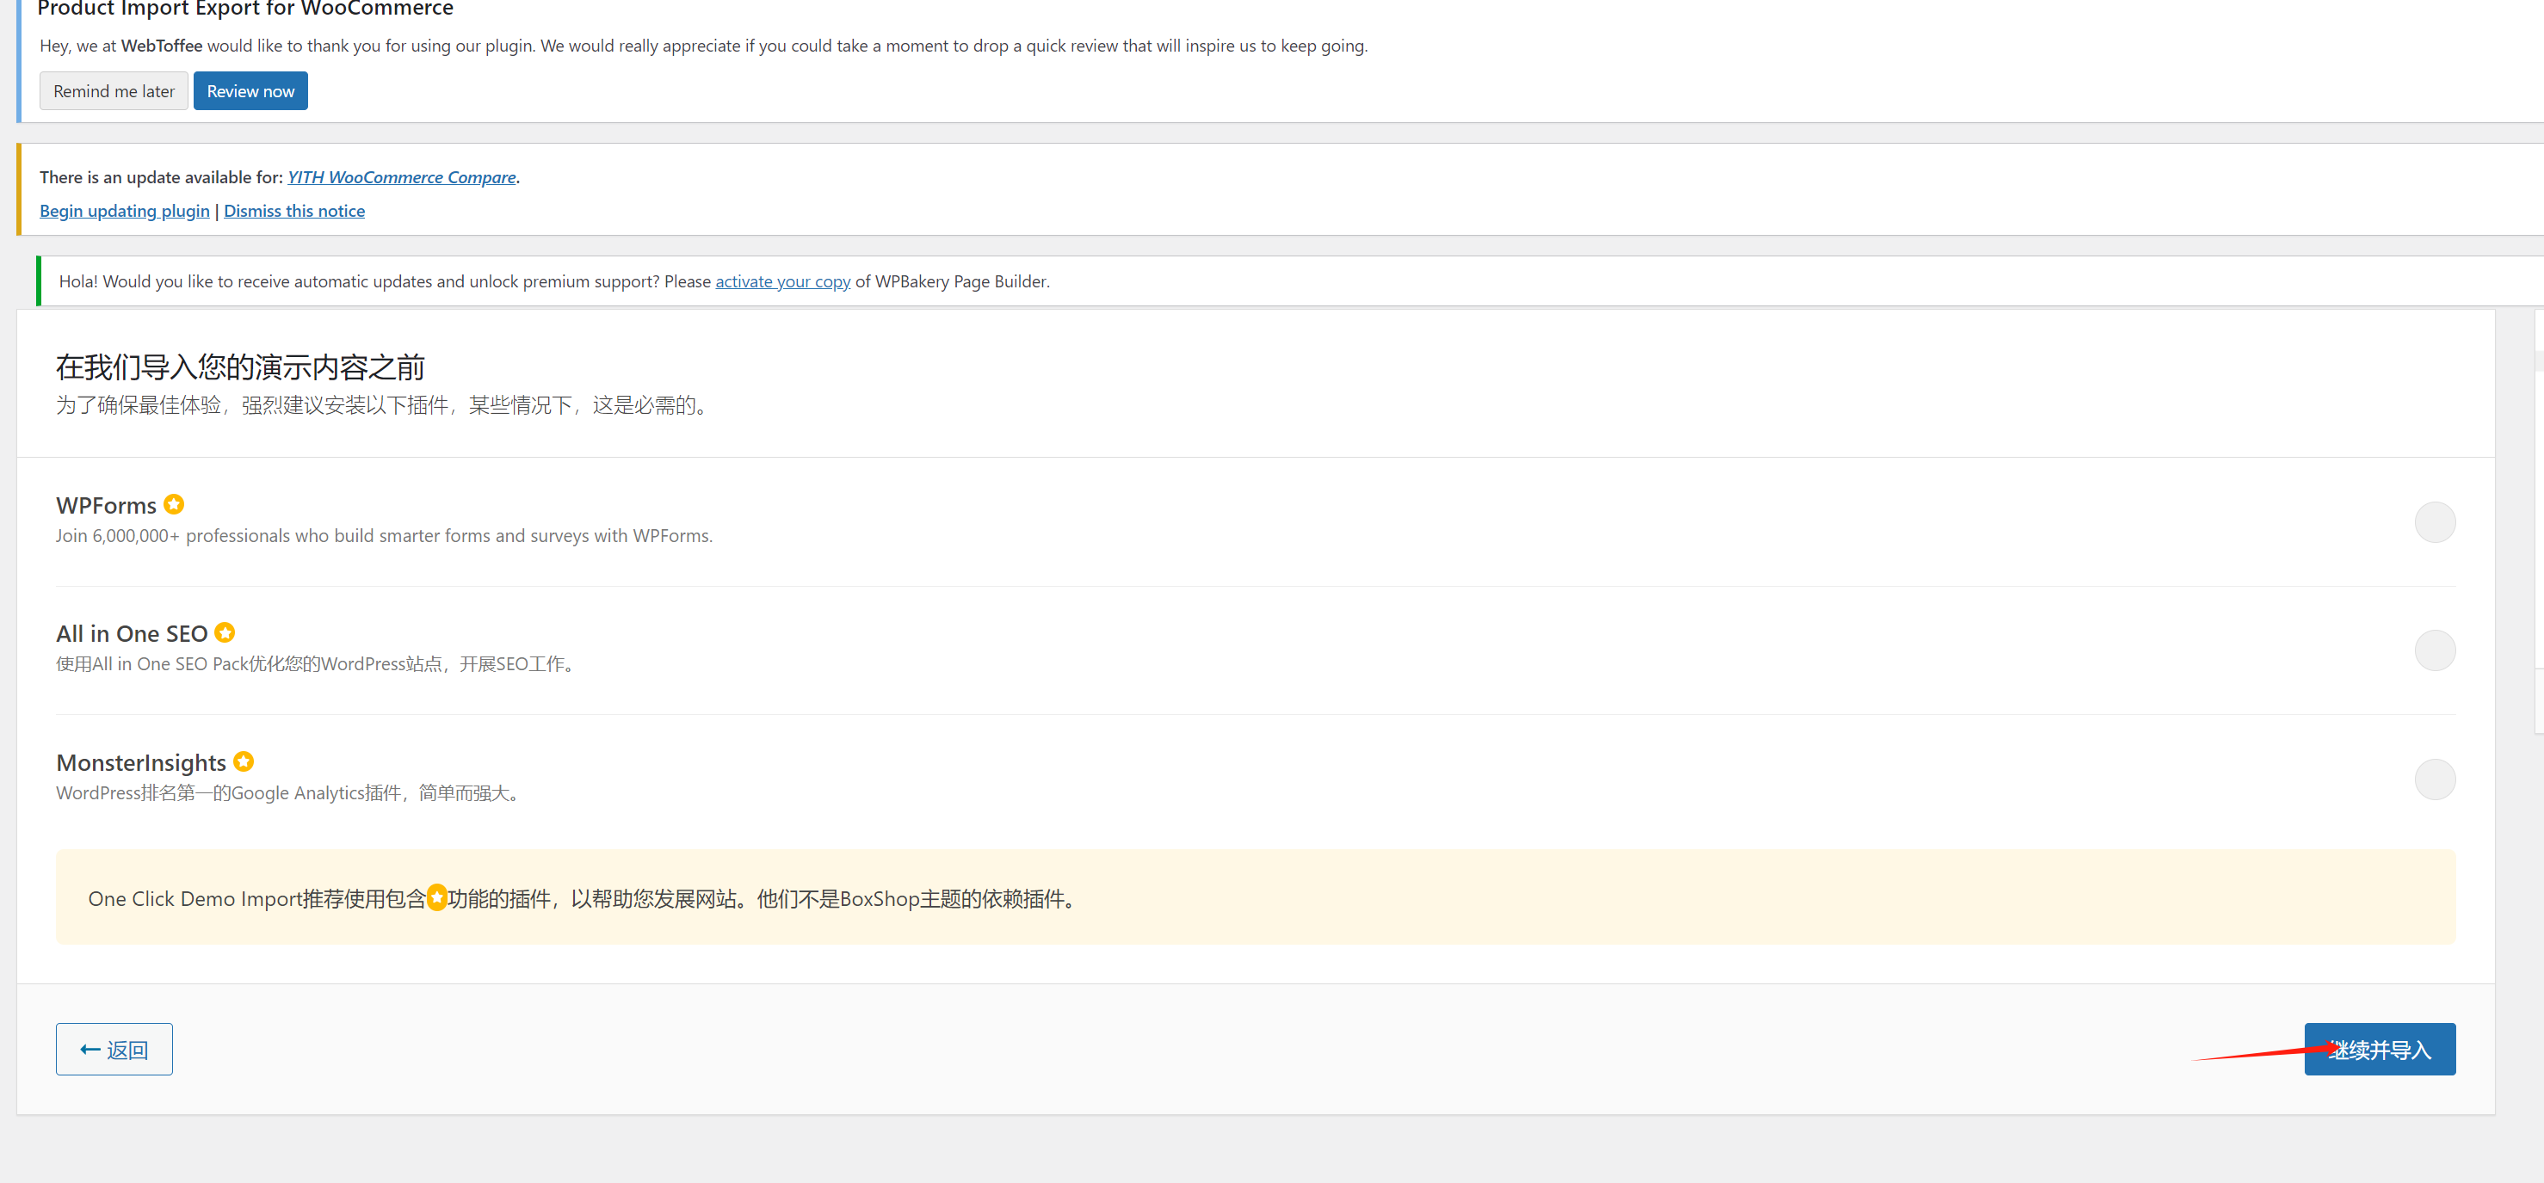Go back with the 返回 button
Screen dimensions: 2544x1183
[114, 1049]
